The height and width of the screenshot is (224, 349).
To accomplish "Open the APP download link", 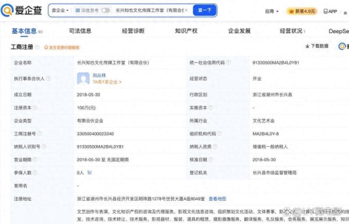I will click(x=330, y=11).
